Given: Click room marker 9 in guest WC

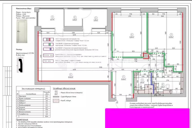Looking at the screenshot, I should (x=142, y=80).
